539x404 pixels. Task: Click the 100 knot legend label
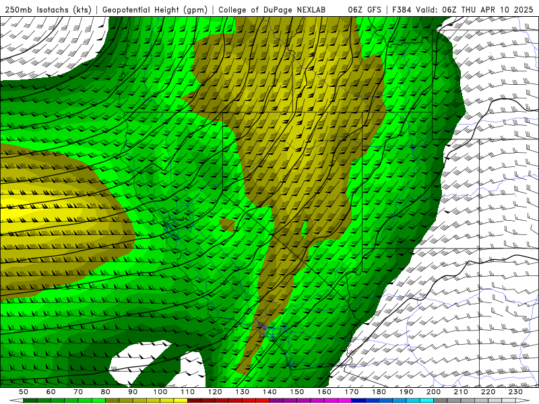(160, 392)
